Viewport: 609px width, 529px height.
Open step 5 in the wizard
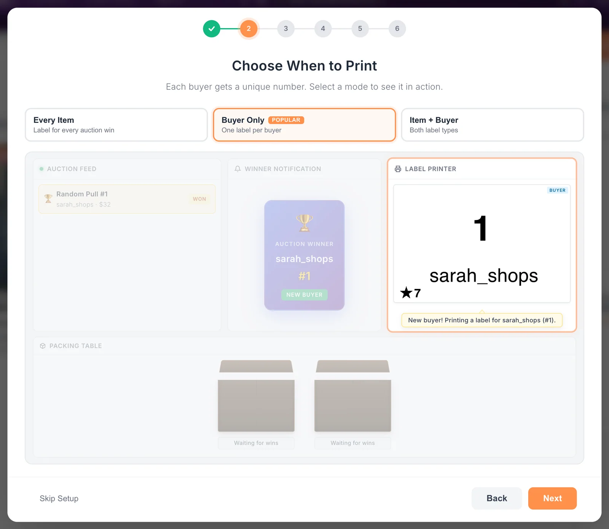pos(360,29)
